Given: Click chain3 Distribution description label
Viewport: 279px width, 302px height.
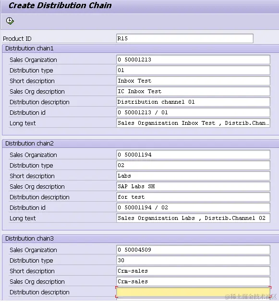Looking at the screenshot, I should (x=39, y=292).
